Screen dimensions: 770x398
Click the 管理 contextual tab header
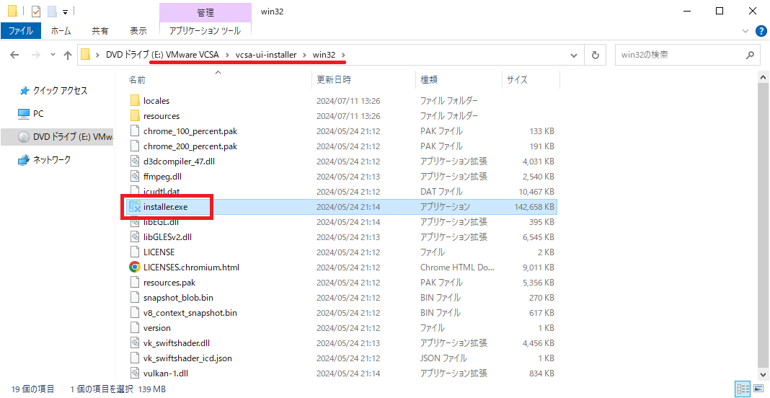205,12
